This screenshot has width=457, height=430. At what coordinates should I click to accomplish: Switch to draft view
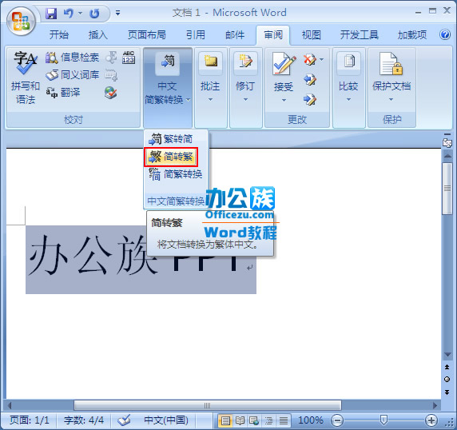click(284, 420)
